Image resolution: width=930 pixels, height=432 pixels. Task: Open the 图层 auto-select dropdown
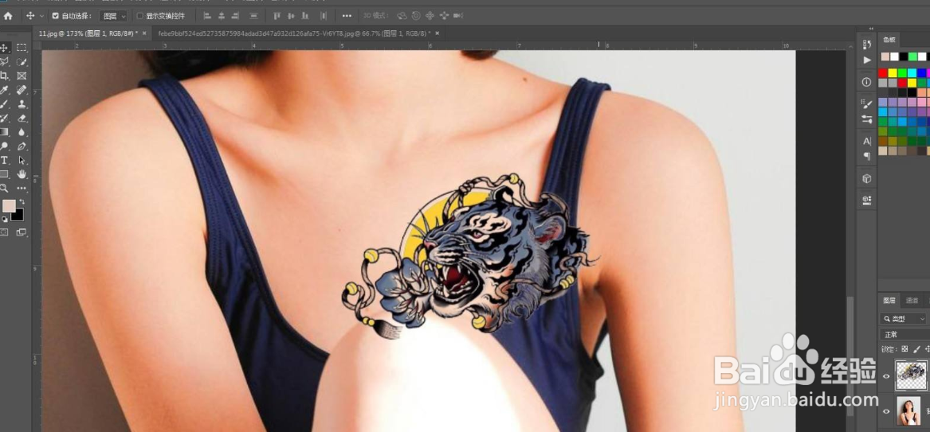point(113,16)
